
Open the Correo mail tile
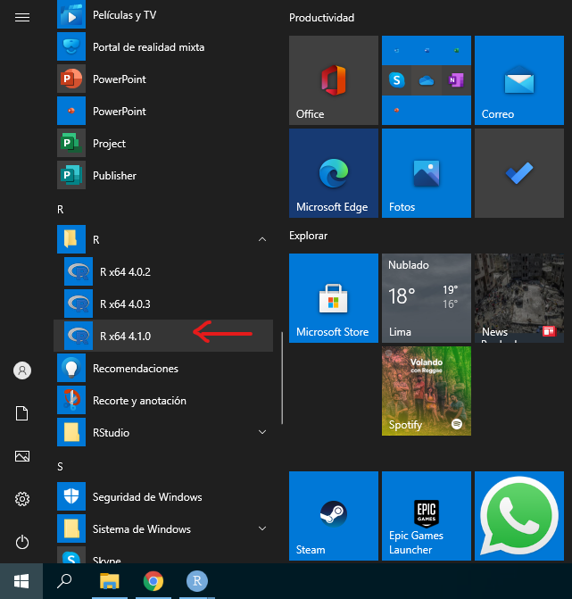pos(519,80)
